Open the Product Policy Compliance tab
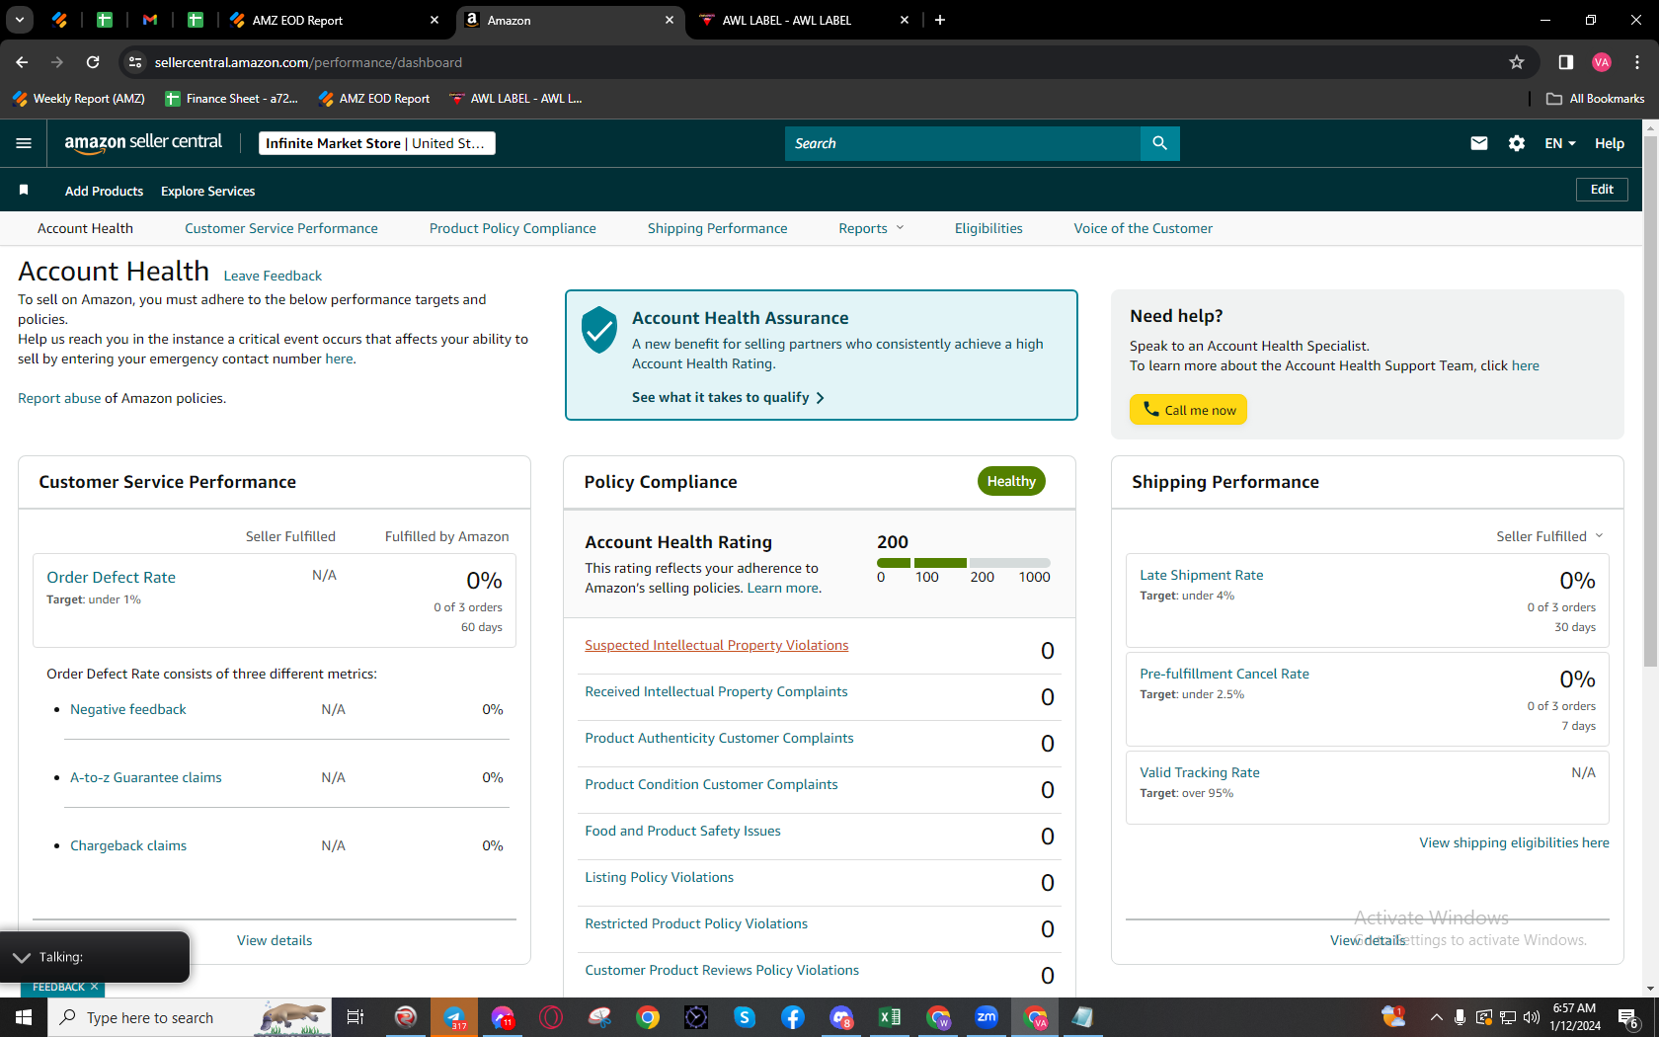This screenshot has height=1037, width=1659. click(x=513, y=228)
